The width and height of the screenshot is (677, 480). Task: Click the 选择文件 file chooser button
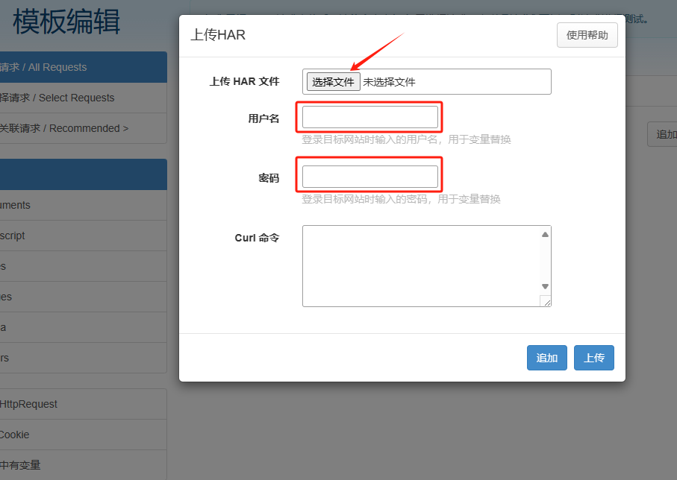pos(333,82)
